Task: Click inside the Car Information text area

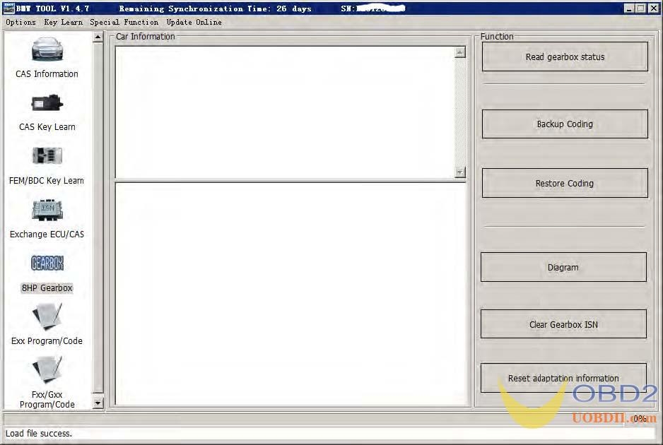Action: click(x=283, y=112)
